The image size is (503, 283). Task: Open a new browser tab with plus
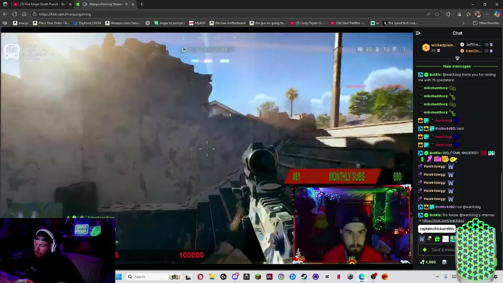pyautogui.click(x=141, y=4)
